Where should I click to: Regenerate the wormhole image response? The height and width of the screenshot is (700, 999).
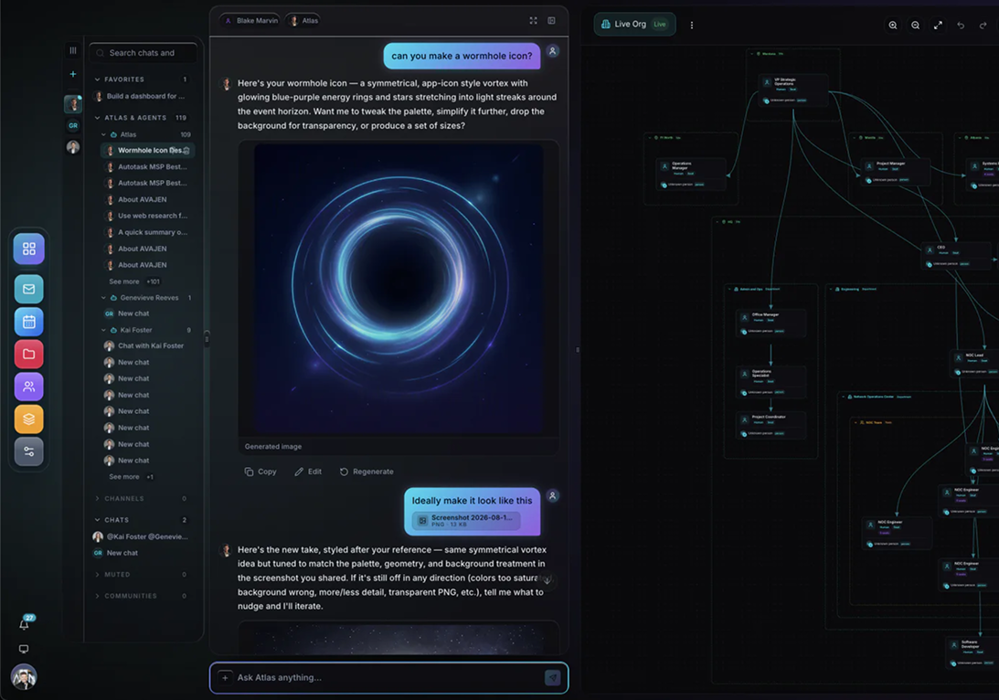click(x=367, y=472)
